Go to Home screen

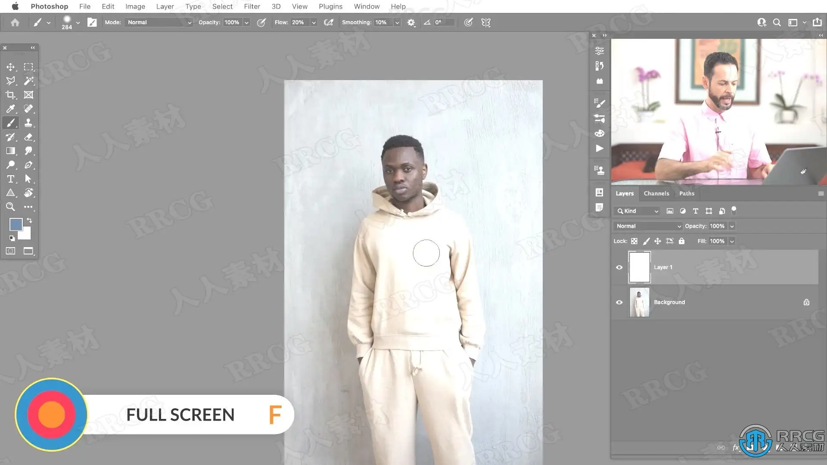pos(15,22)
